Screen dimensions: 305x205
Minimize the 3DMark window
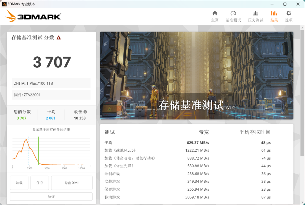click(x=272, y=4)
